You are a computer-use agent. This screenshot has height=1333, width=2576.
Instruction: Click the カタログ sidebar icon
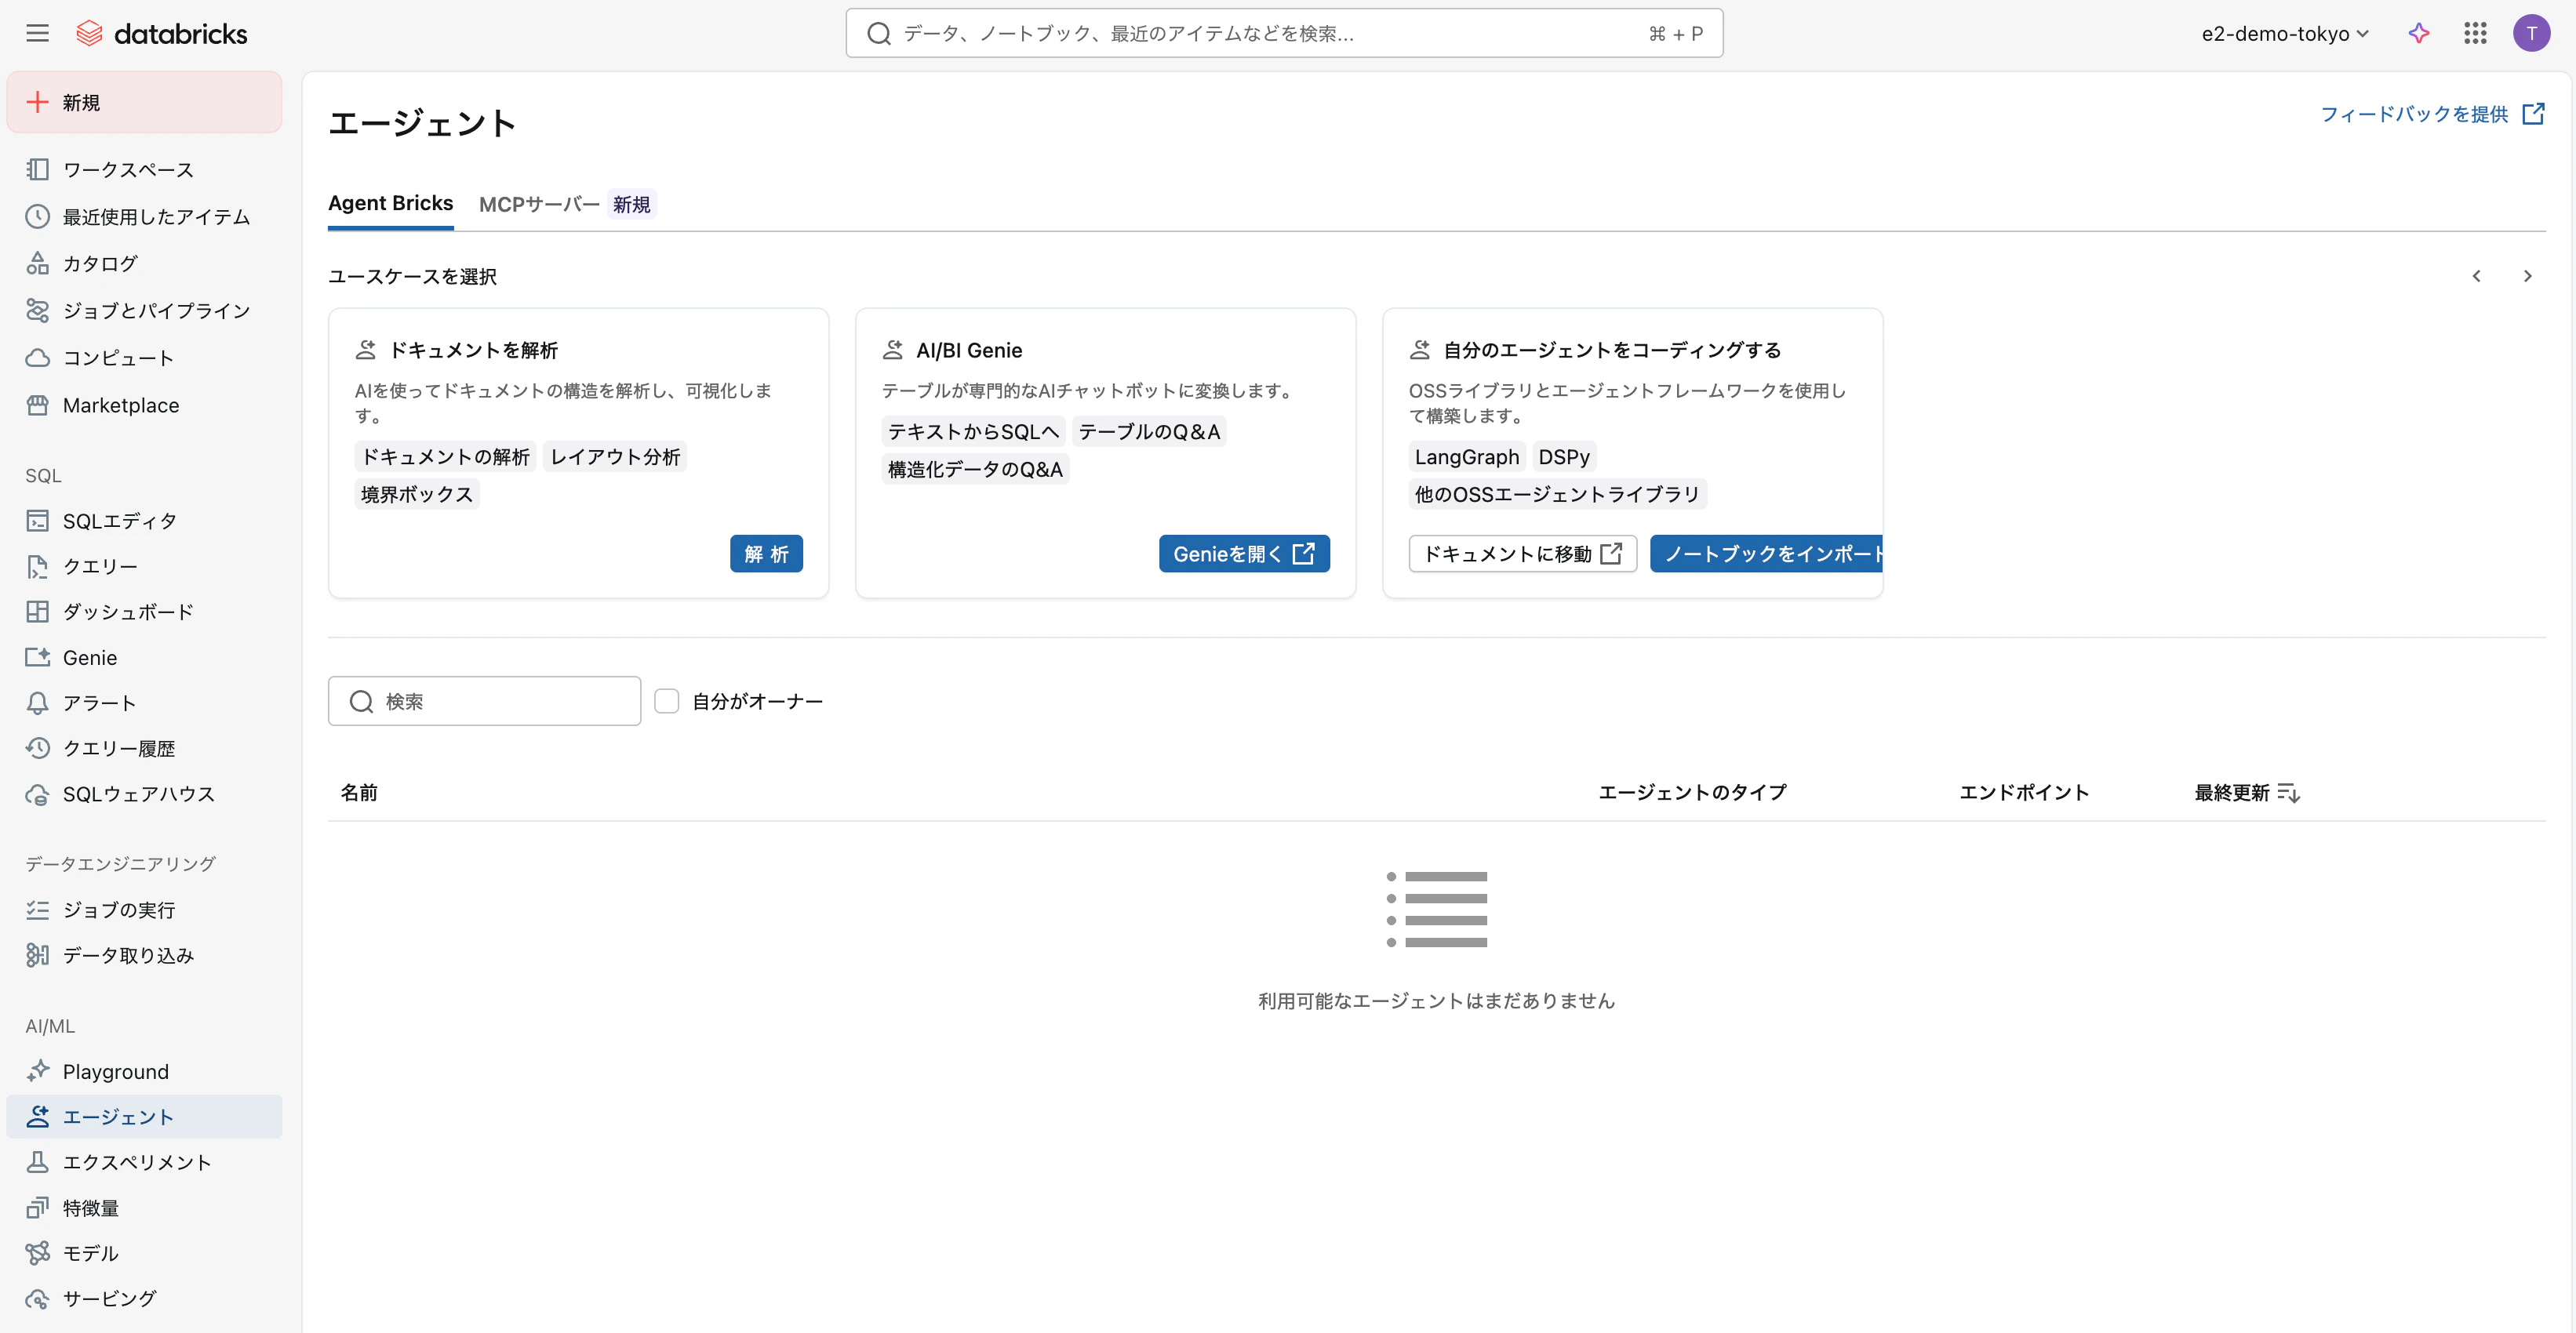(x=37, y=263)
